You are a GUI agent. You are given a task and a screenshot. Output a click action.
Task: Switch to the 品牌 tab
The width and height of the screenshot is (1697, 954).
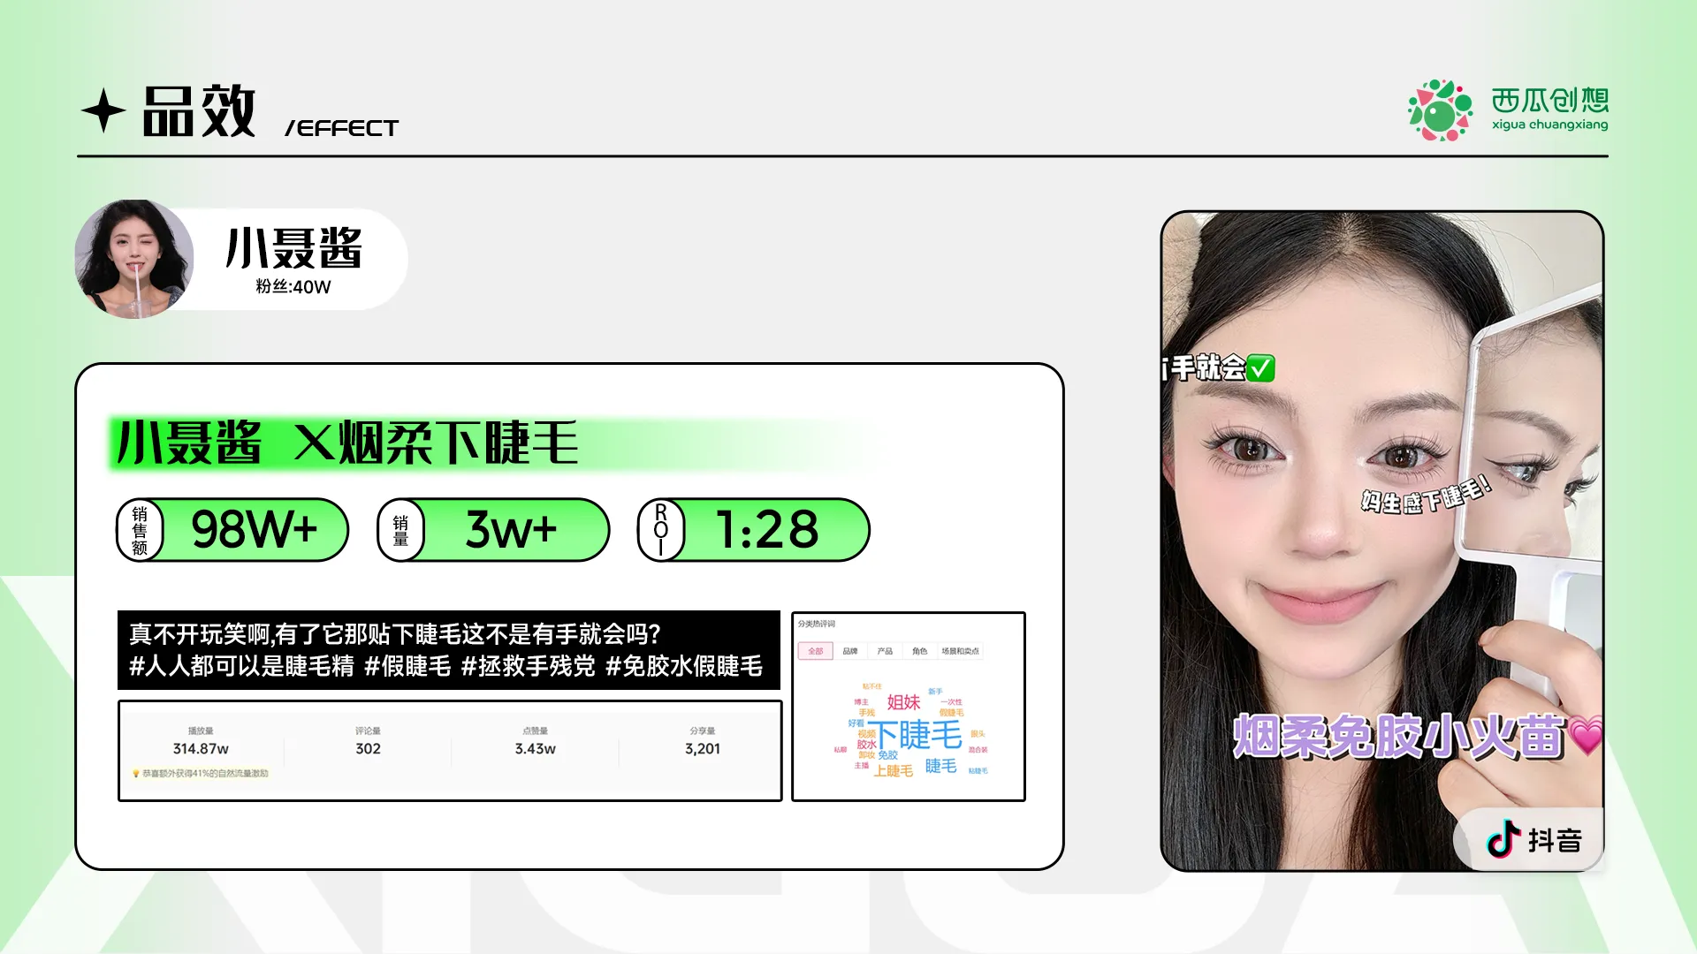[x=850, y=651]
